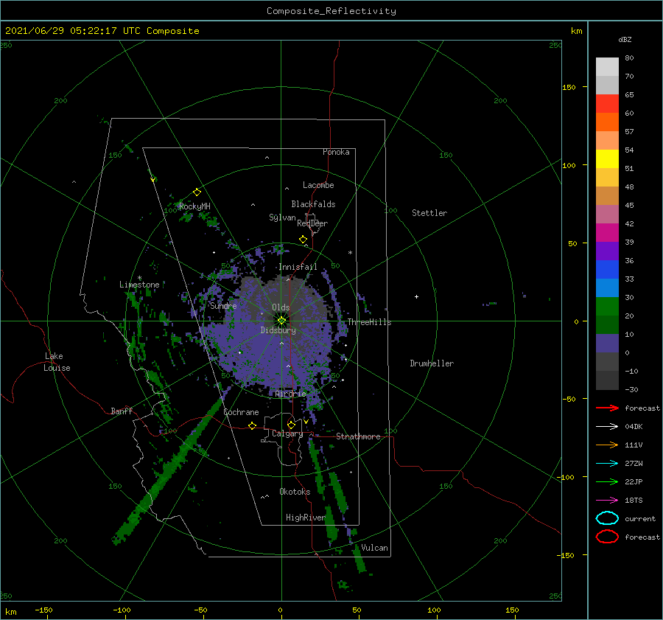The width and height of the screenshot is (663, 620).
Task: Select the Drumheller city label
Action: click(x=432, y=363)
